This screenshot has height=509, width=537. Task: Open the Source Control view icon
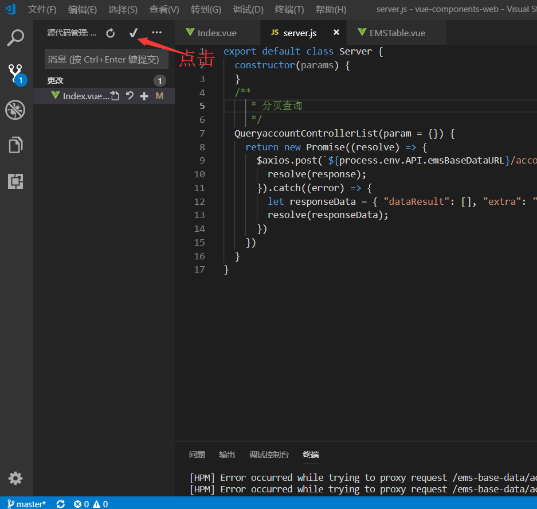coord(17,75)
